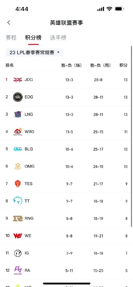This screenshot has height=287, width=133.
Task: Tap the 积分 column header
Action: click(x=123, y=65)
